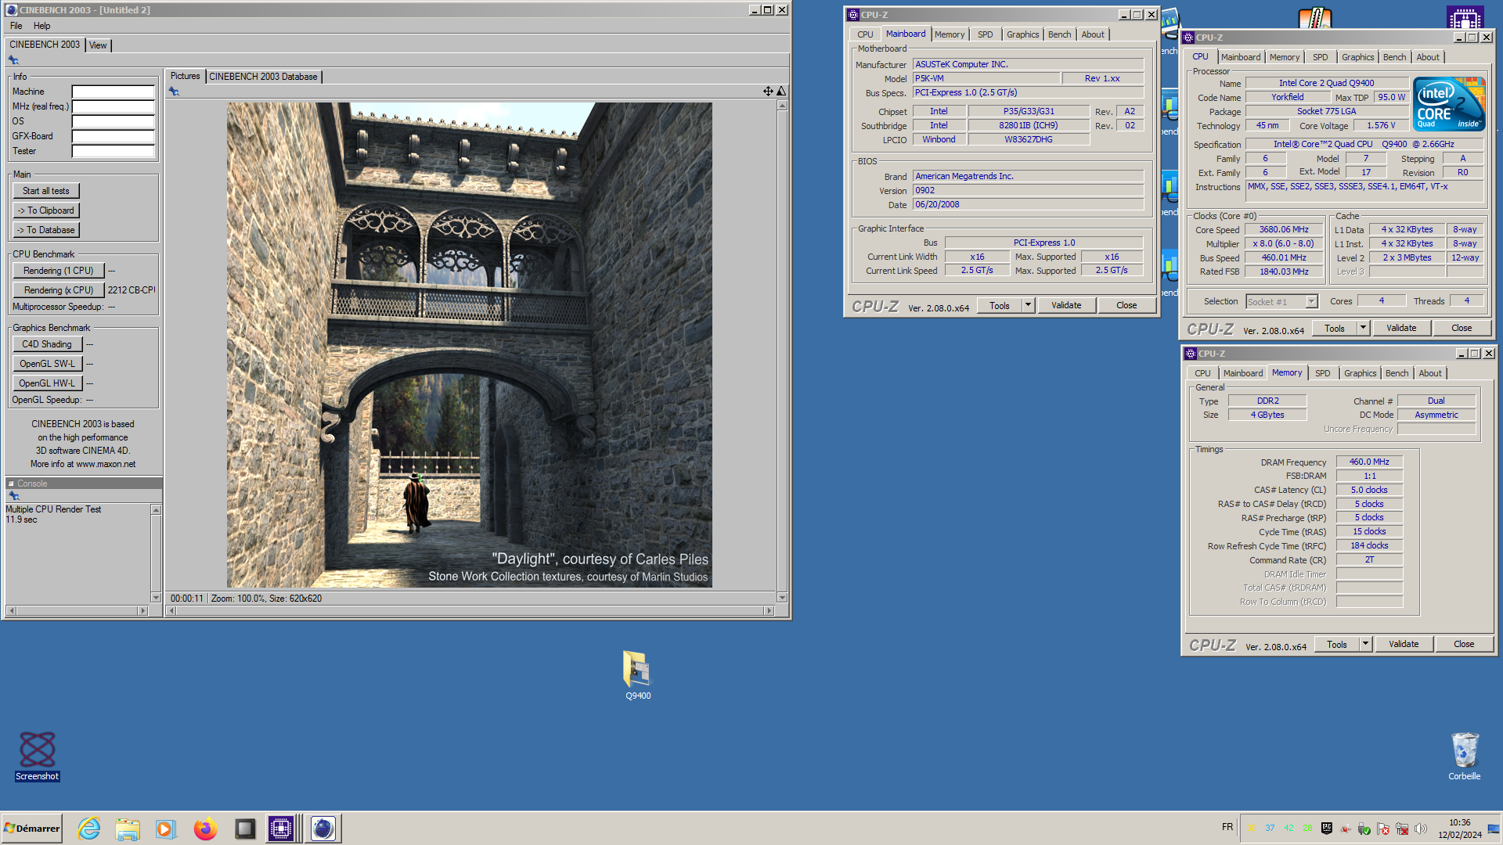Viewport: 1503px width, 845px height.
Task: Select the Pictures tab
Action: [x=185, y=76]
